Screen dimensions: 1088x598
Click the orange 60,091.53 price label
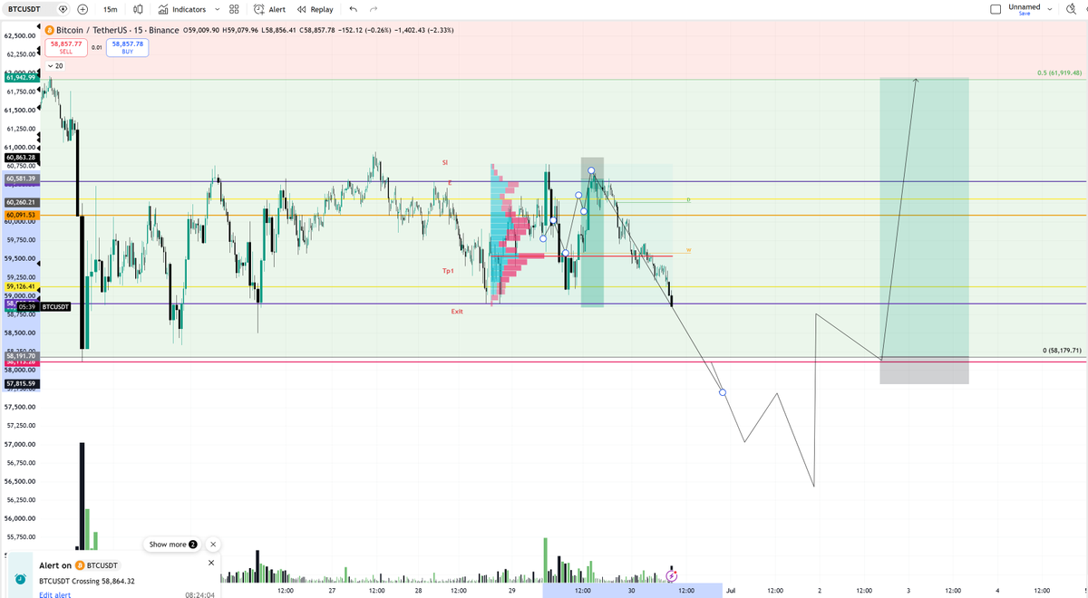pyautogui.click(x=20, y=214)
